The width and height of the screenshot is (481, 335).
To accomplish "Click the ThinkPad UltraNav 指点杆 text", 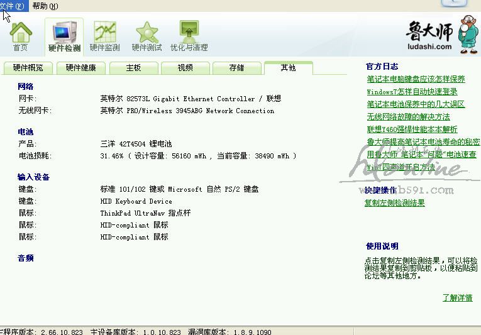I will click(x=145, y=213).
